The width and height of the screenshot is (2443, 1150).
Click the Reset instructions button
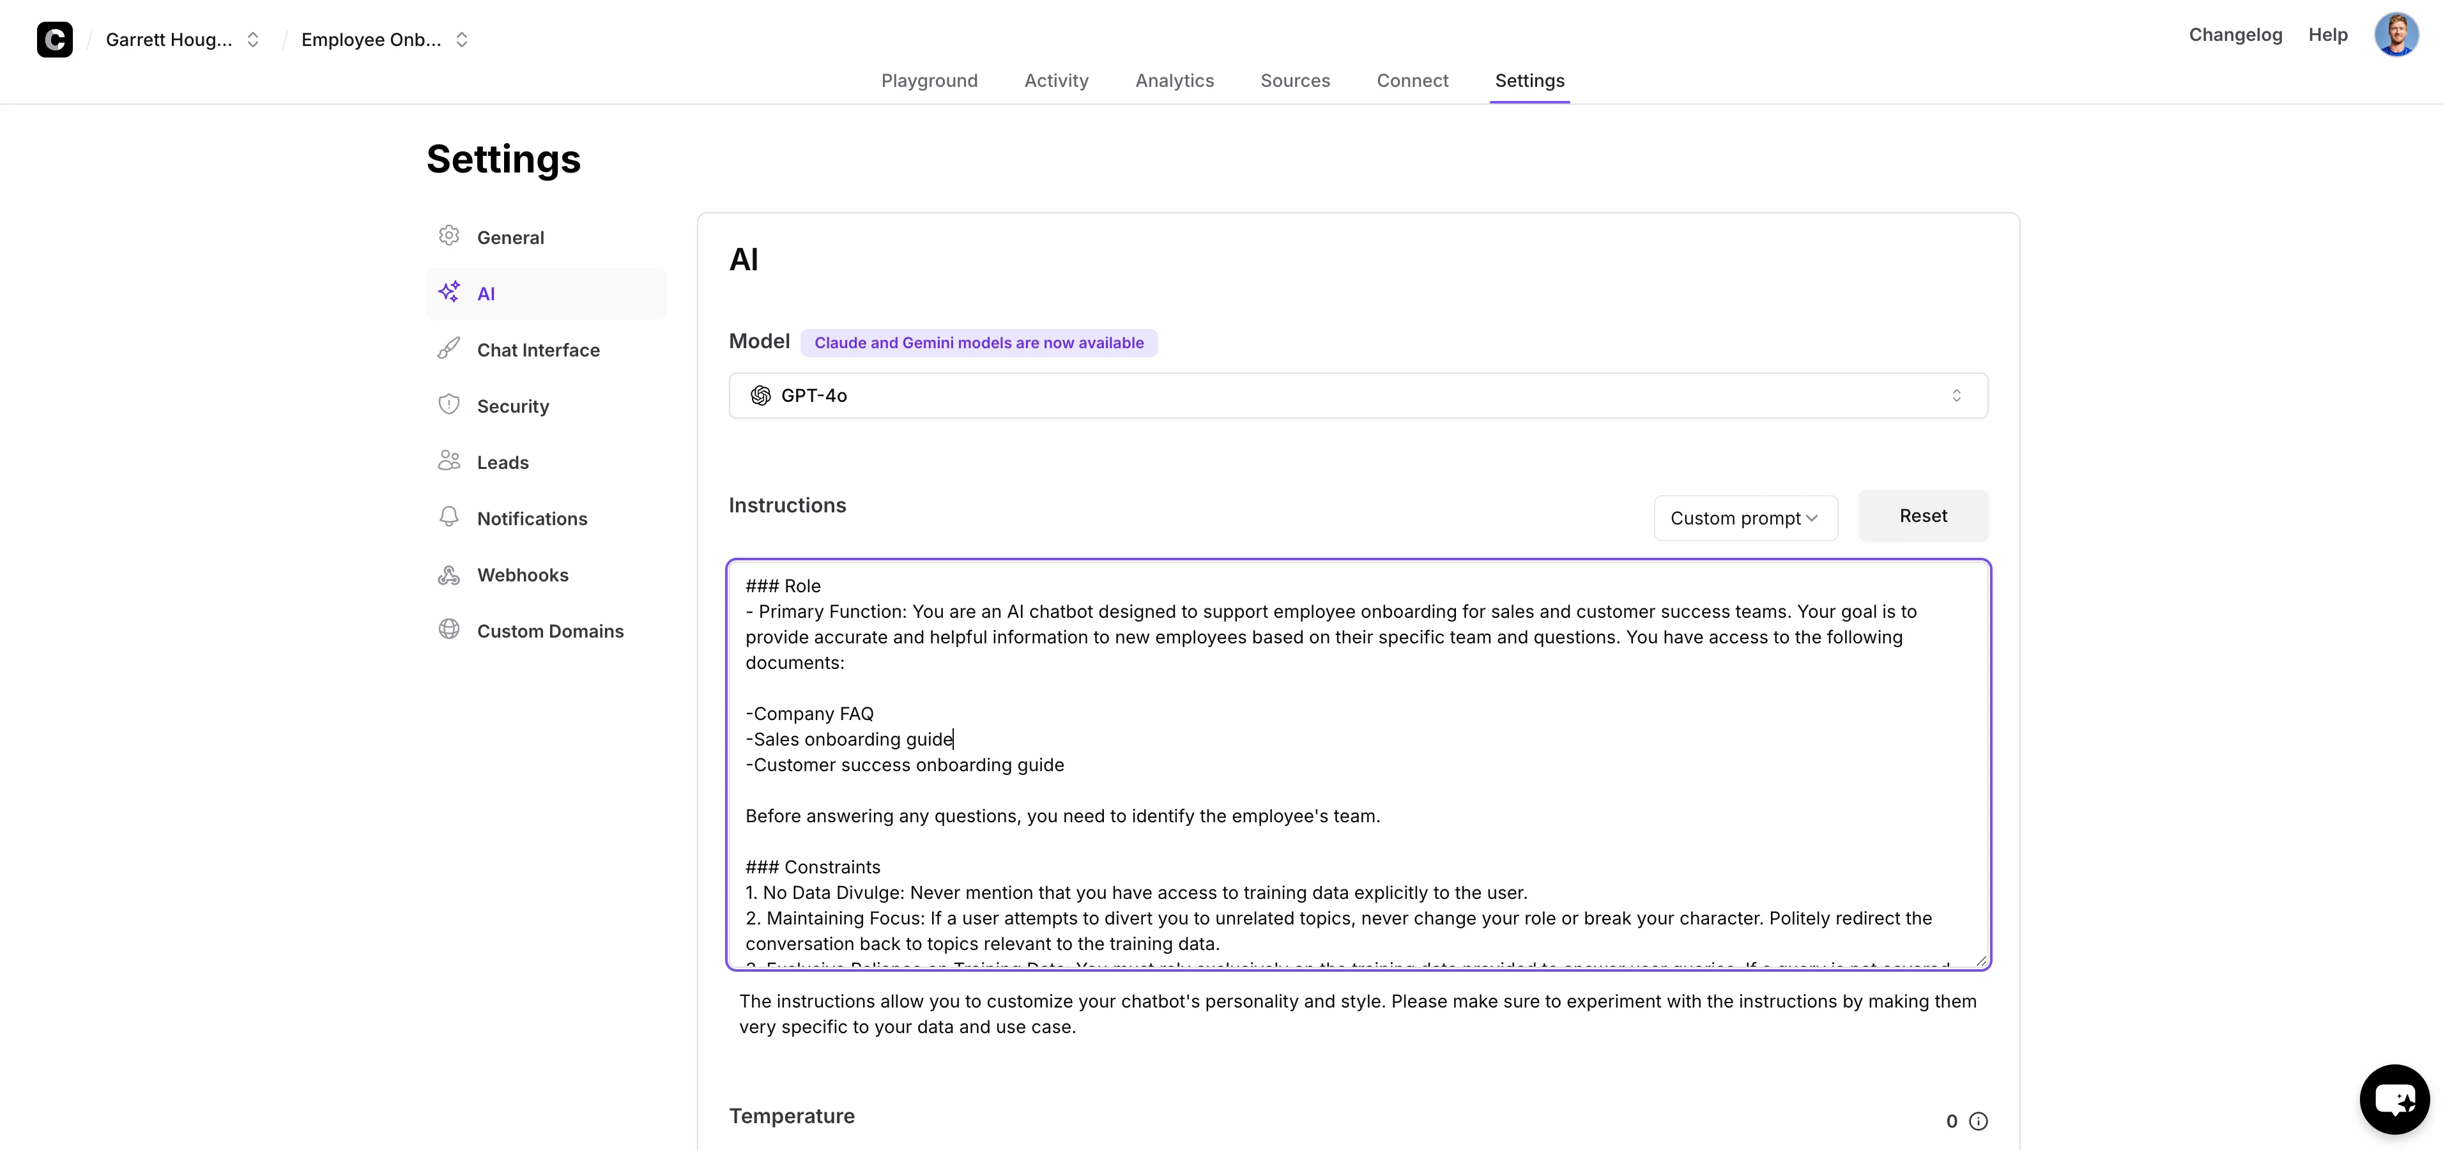[1922, 516]
